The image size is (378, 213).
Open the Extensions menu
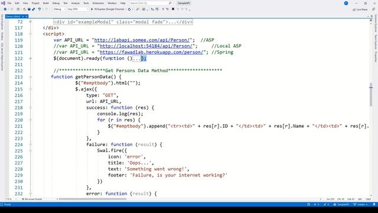[x=98, y=3]
